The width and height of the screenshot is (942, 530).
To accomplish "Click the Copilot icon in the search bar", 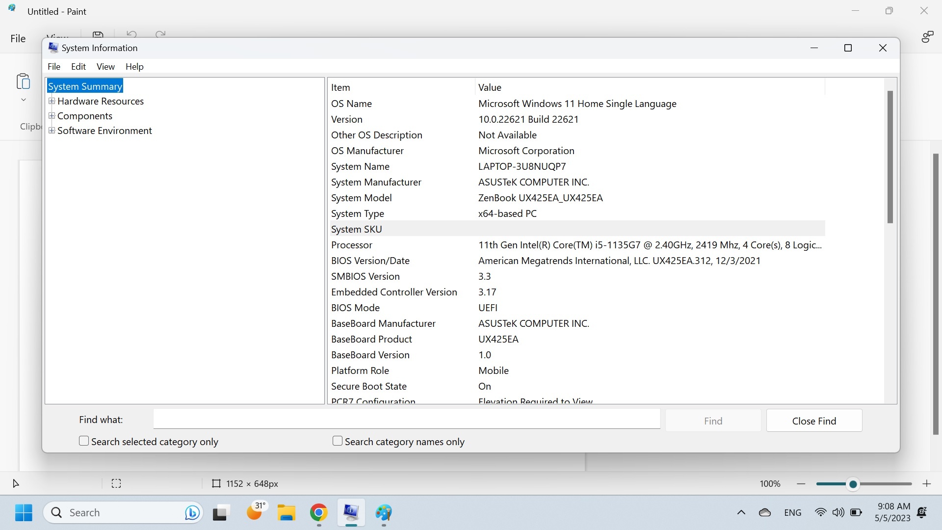I will [x=192, y=512].
